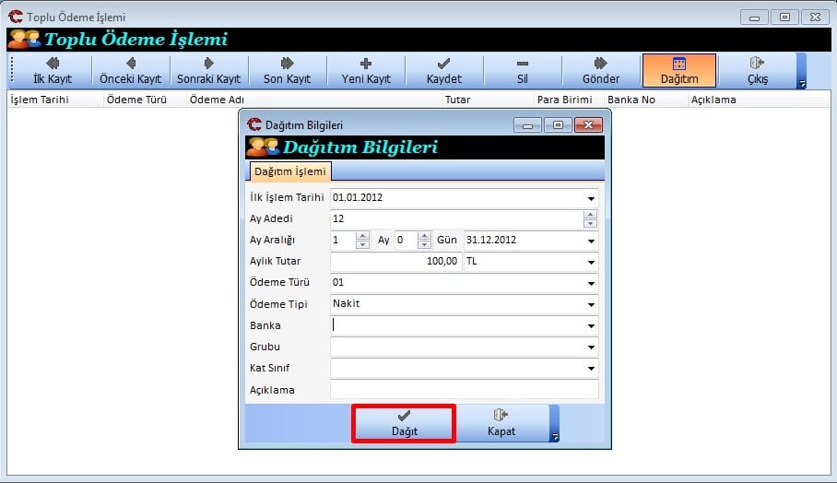Screen dimensions: 837x483
Task: Save using the Kaydet toolbar button
Action: (x=443, y=71)
